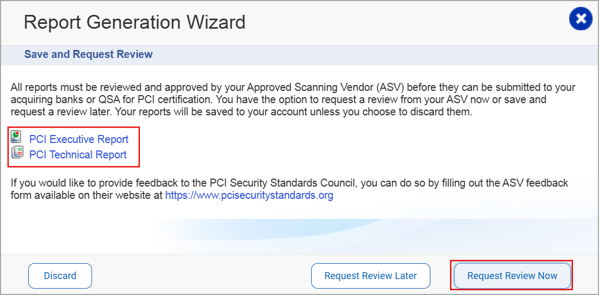The height and width of the screenshot is (295, 599).
Task: Choose Request Review Later
Action: tap(370, 276)
